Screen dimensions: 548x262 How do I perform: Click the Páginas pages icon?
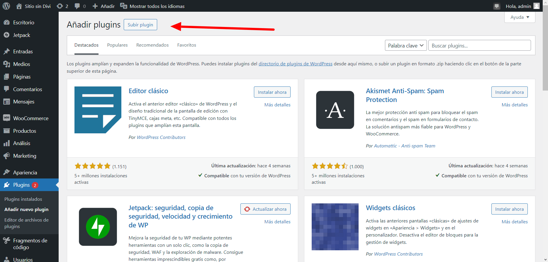[x=6, y=76]
